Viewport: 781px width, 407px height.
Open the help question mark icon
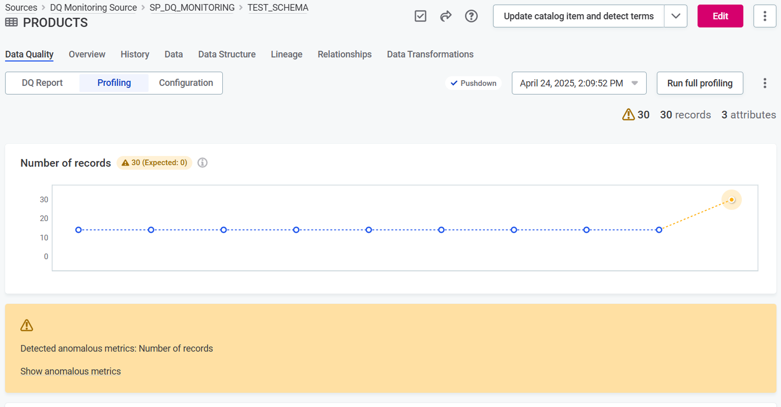click(x=471, y=16)
